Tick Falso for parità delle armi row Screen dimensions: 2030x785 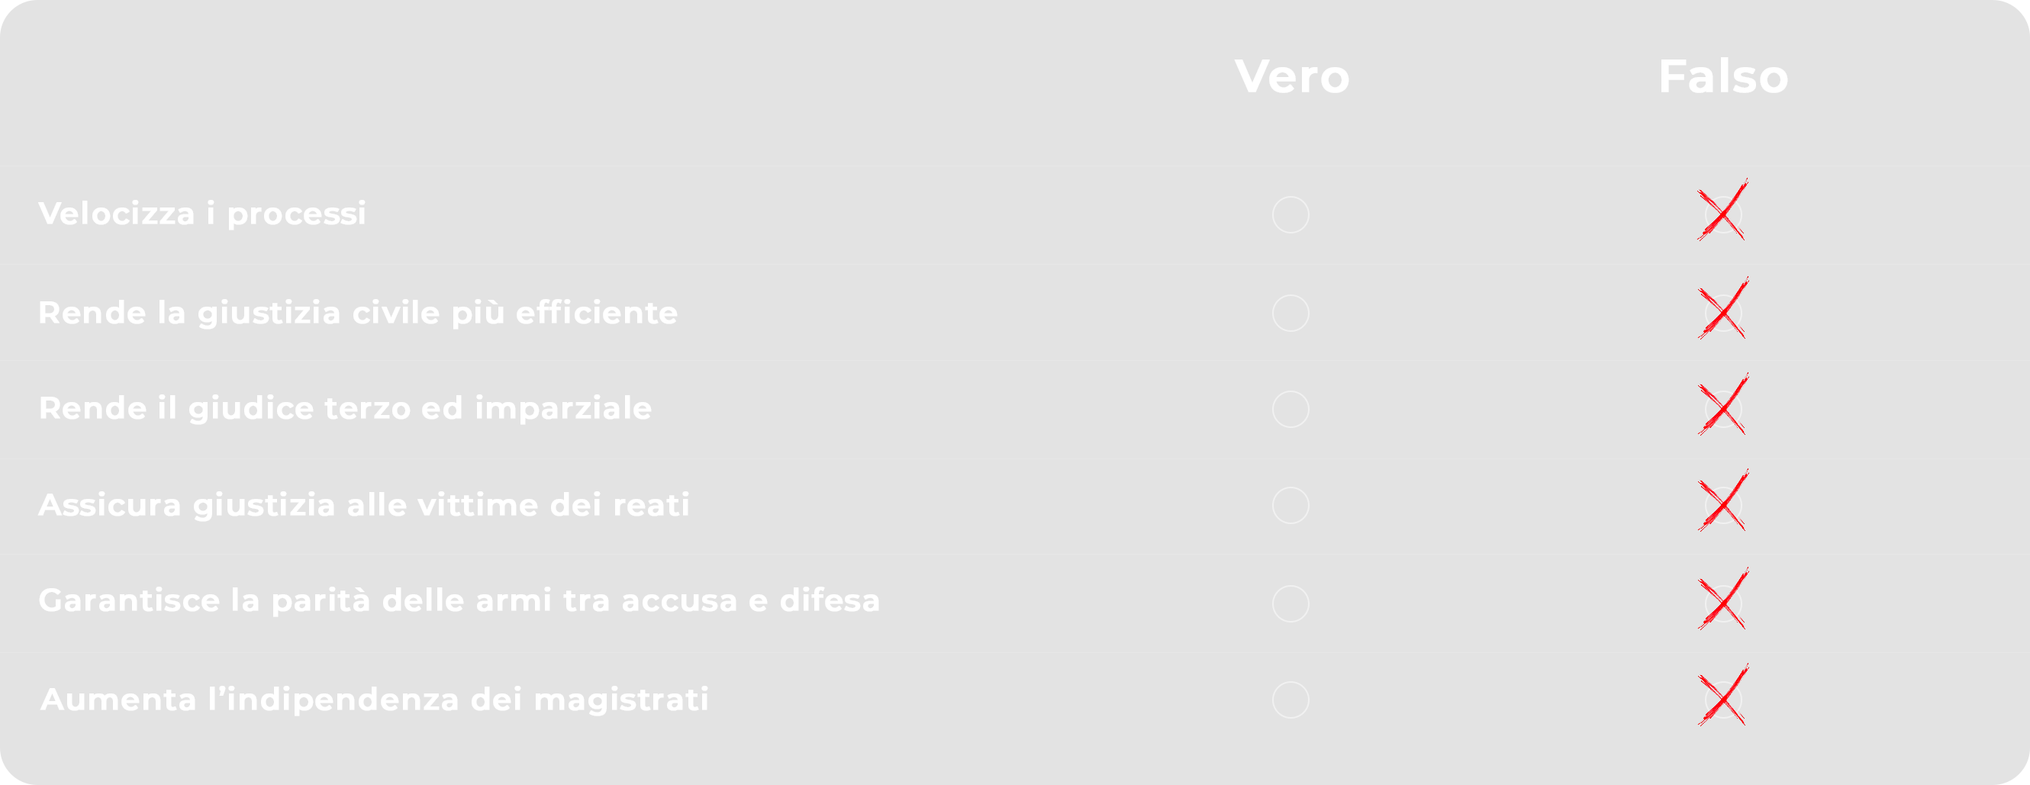1722,604
